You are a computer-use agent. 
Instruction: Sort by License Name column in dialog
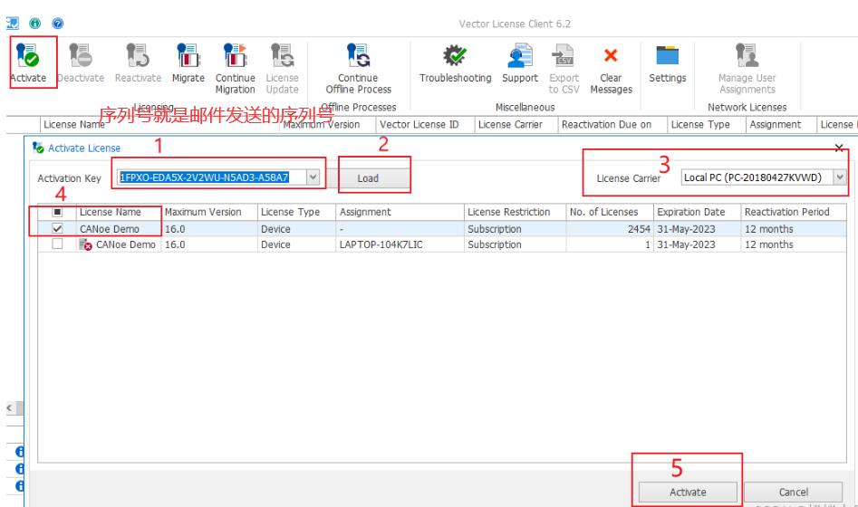[118, 212]
